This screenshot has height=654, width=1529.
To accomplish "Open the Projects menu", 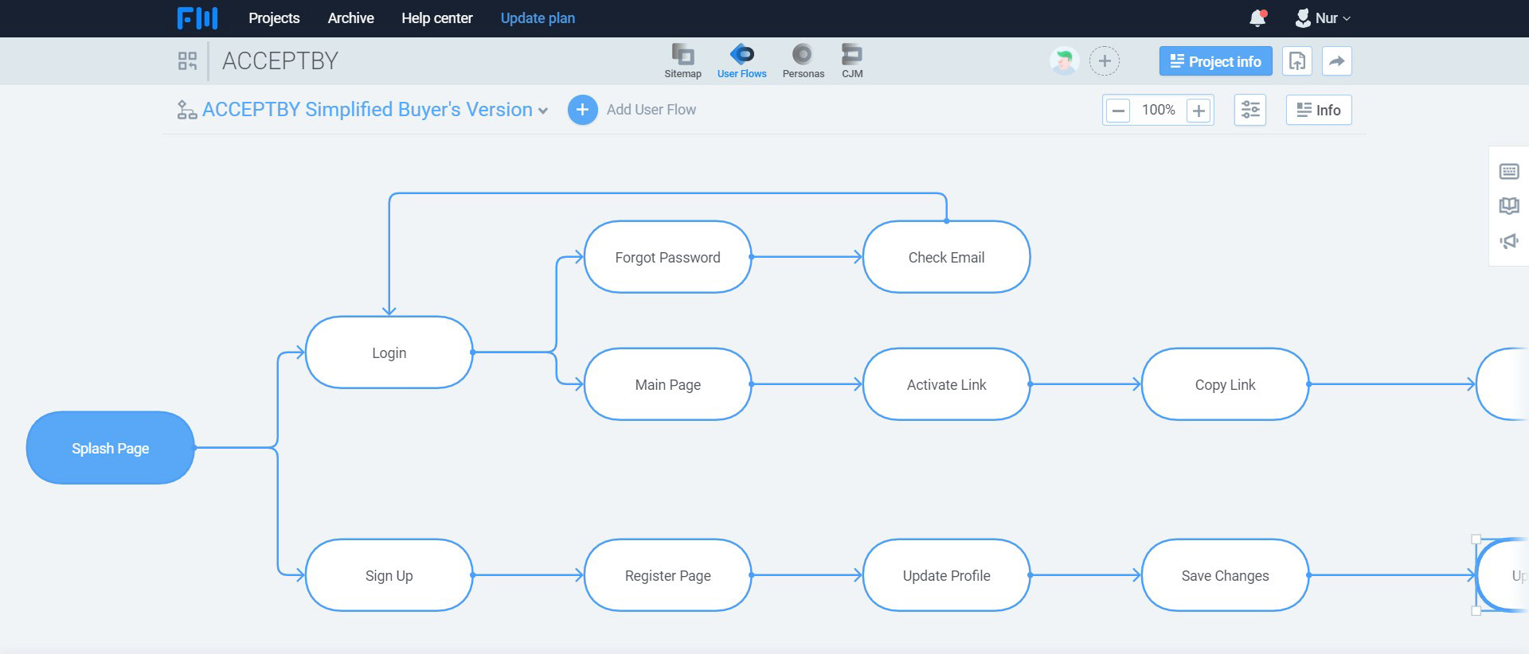I will coord(274,18).
